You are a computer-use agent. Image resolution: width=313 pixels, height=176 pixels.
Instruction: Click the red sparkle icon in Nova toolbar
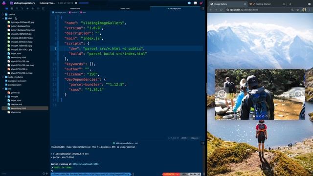coord(201,3)
